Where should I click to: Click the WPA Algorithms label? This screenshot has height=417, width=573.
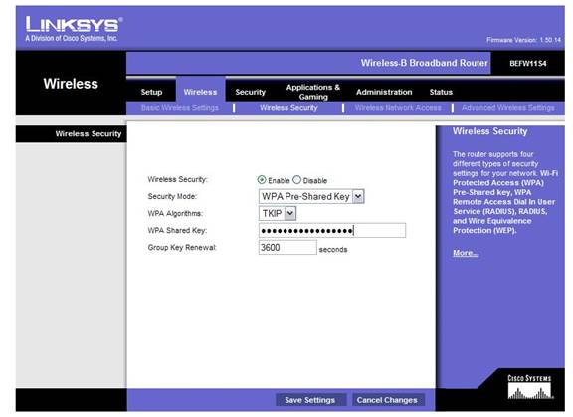175,213
